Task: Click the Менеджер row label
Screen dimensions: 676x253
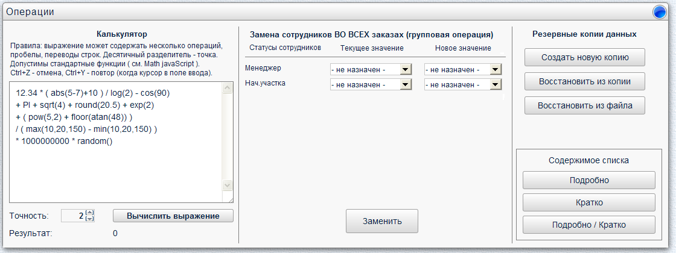Action: pyautogui.click(x=263, y=68)
